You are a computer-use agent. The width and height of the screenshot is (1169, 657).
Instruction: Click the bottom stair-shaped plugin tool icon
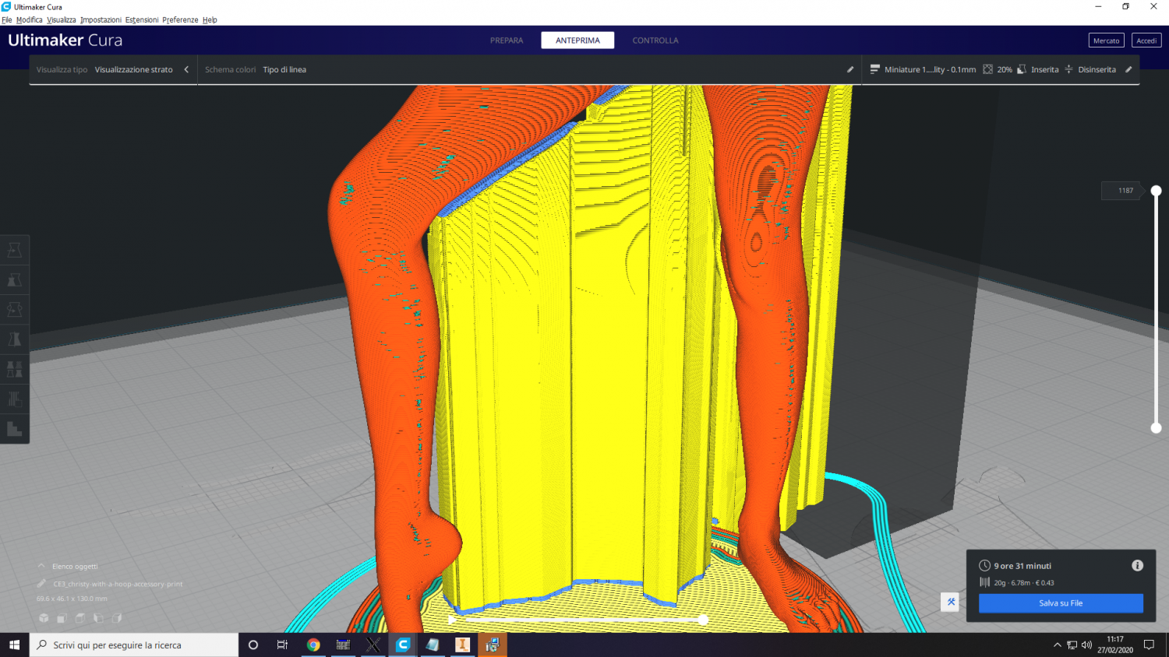coord(14,429)
